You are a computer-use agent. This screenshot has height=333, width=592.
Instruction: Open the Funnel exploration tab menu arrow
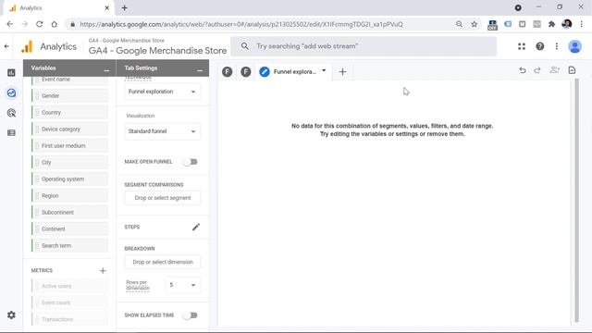[x=324, y=70]
